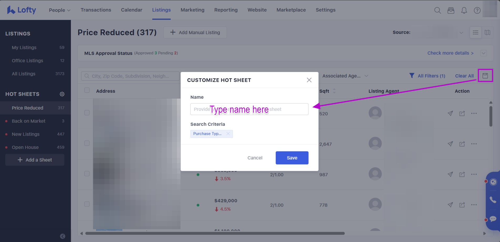
Task: Click the save hot sheet icon
Action: pos(485,76)
